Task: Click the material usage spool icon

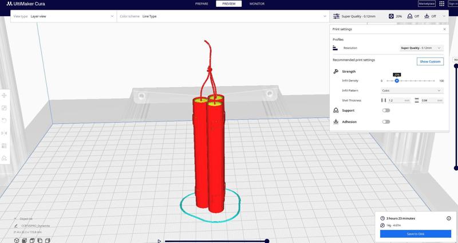Action: 382,225
